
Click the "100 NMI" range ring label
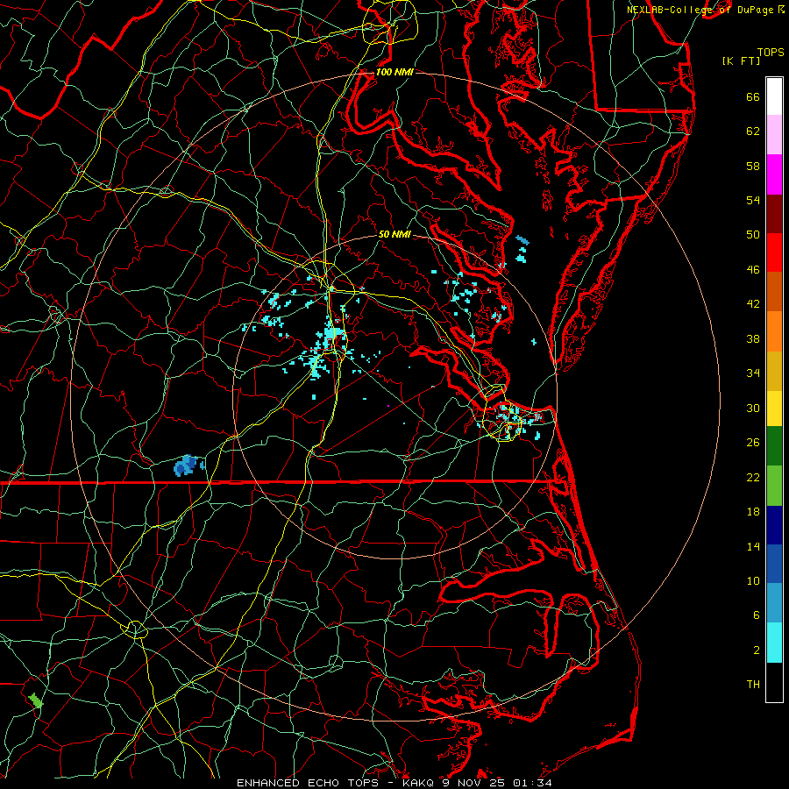point(394,72)
